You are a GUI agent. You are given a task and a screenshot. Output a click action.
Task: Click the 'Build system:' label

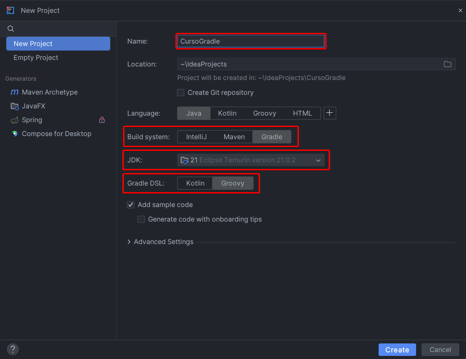[148, 137]
